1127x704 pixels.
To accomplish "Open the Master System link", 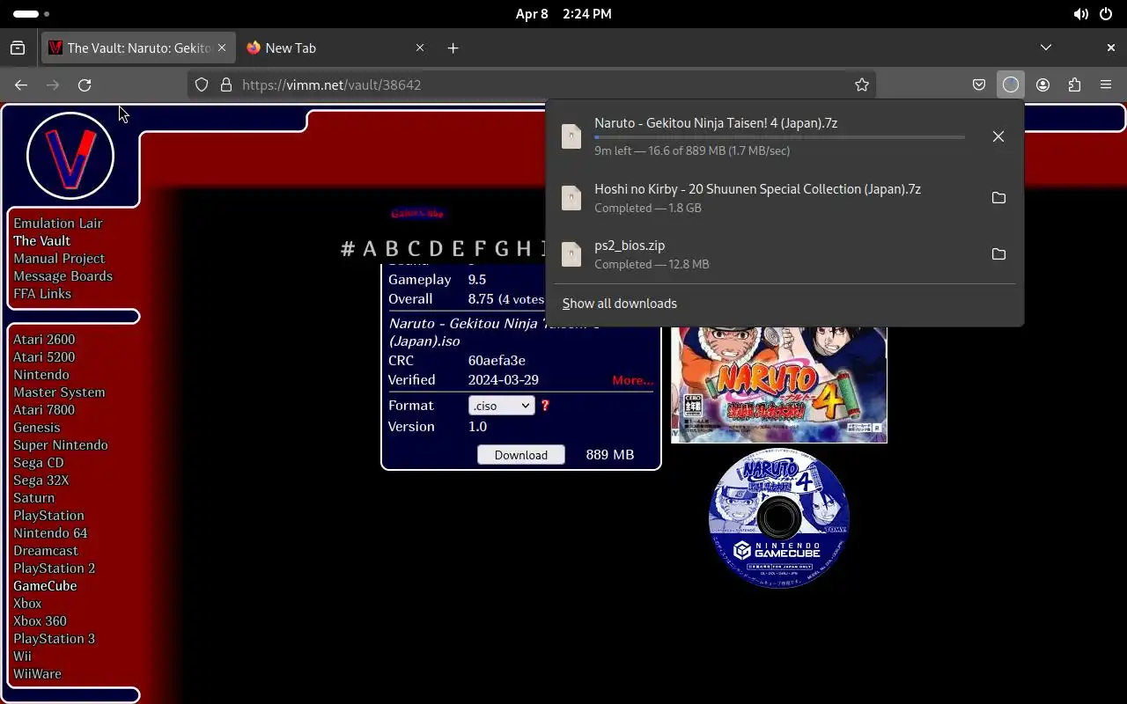I will pos(59,392).
